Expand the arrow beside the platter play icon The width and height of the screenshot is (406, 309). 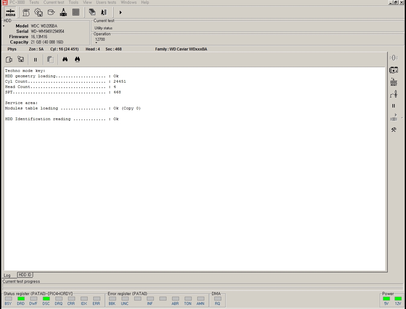(402, 118)
